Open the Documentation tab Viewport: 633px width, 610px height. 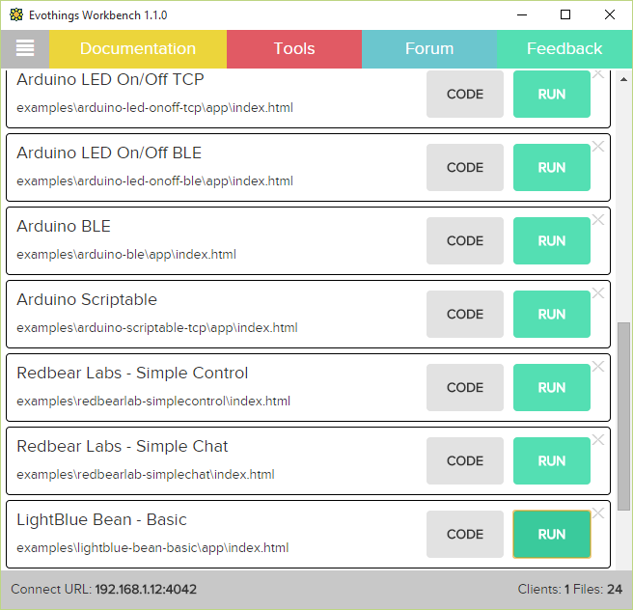138,48
